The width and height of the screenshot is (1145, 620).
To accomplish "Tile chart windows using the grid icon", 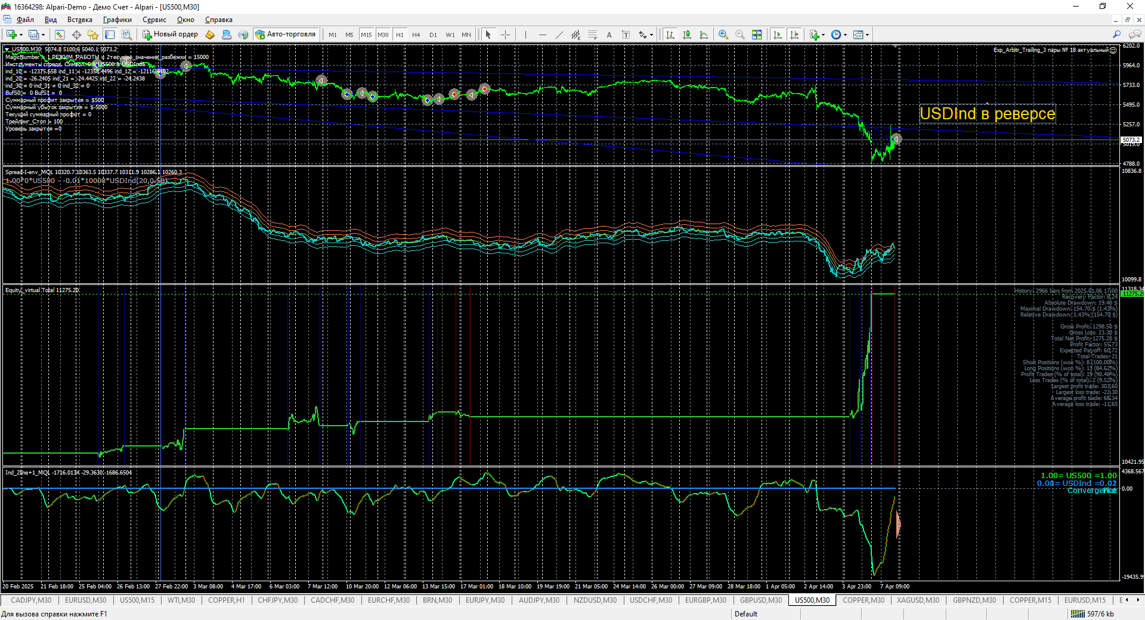I will click(x=757, y=35).
